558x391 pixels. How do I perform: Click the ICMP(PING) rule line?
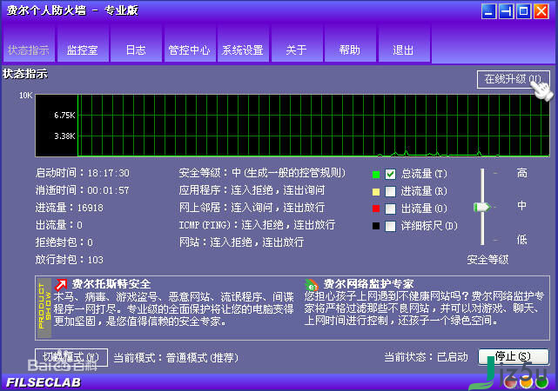tap(257, 225)
